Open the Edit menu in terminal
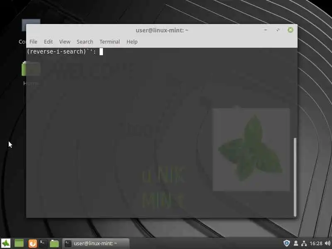This screenshot has width=332, height=249. pos(48,42)
